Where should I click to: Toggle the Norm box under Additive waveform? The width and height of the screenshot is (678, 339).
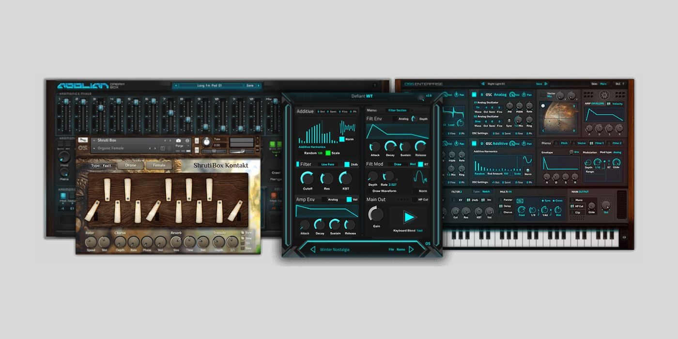coord(342,139)
